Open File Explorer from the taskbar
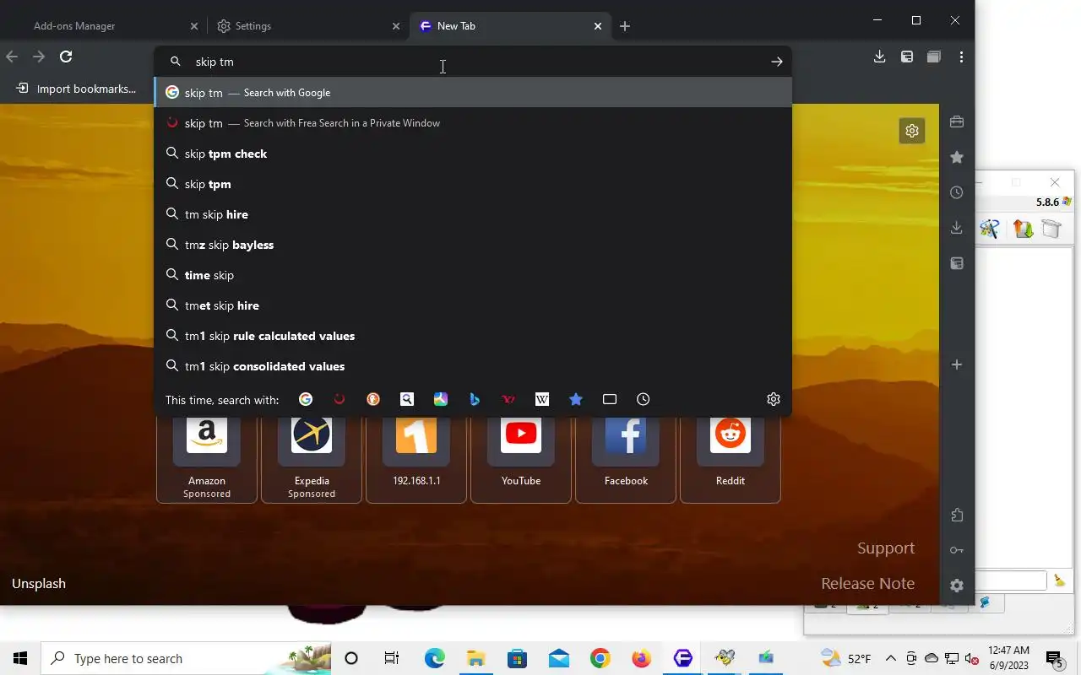Screen dimensions: 1081x675 pos(476,658)
